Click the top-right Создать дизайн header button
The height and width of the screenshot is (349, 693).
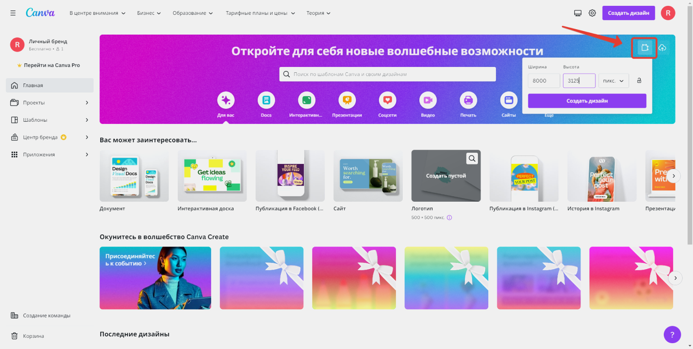point(629,13)
